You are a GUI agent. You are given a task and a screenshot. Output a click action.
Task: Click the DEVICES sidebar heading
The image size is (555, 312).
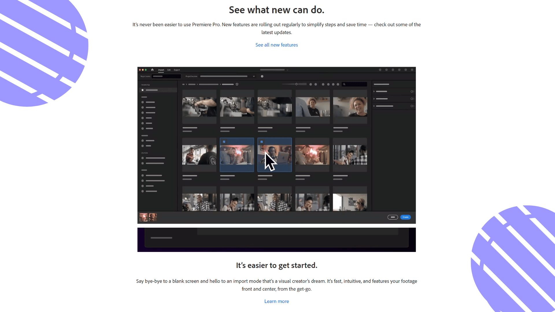[145, 153]
